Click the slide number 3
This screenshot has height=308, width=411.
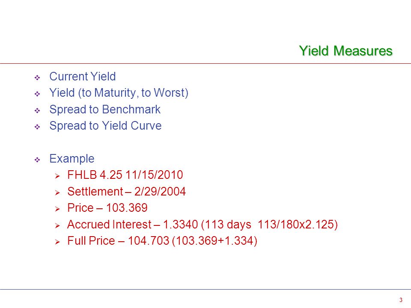point(401,300)
